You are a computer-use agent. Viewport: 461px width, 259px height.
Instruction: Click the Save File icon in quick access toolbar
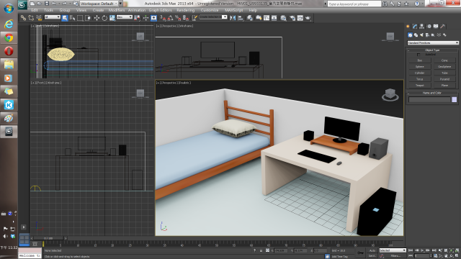click(46, 4)
